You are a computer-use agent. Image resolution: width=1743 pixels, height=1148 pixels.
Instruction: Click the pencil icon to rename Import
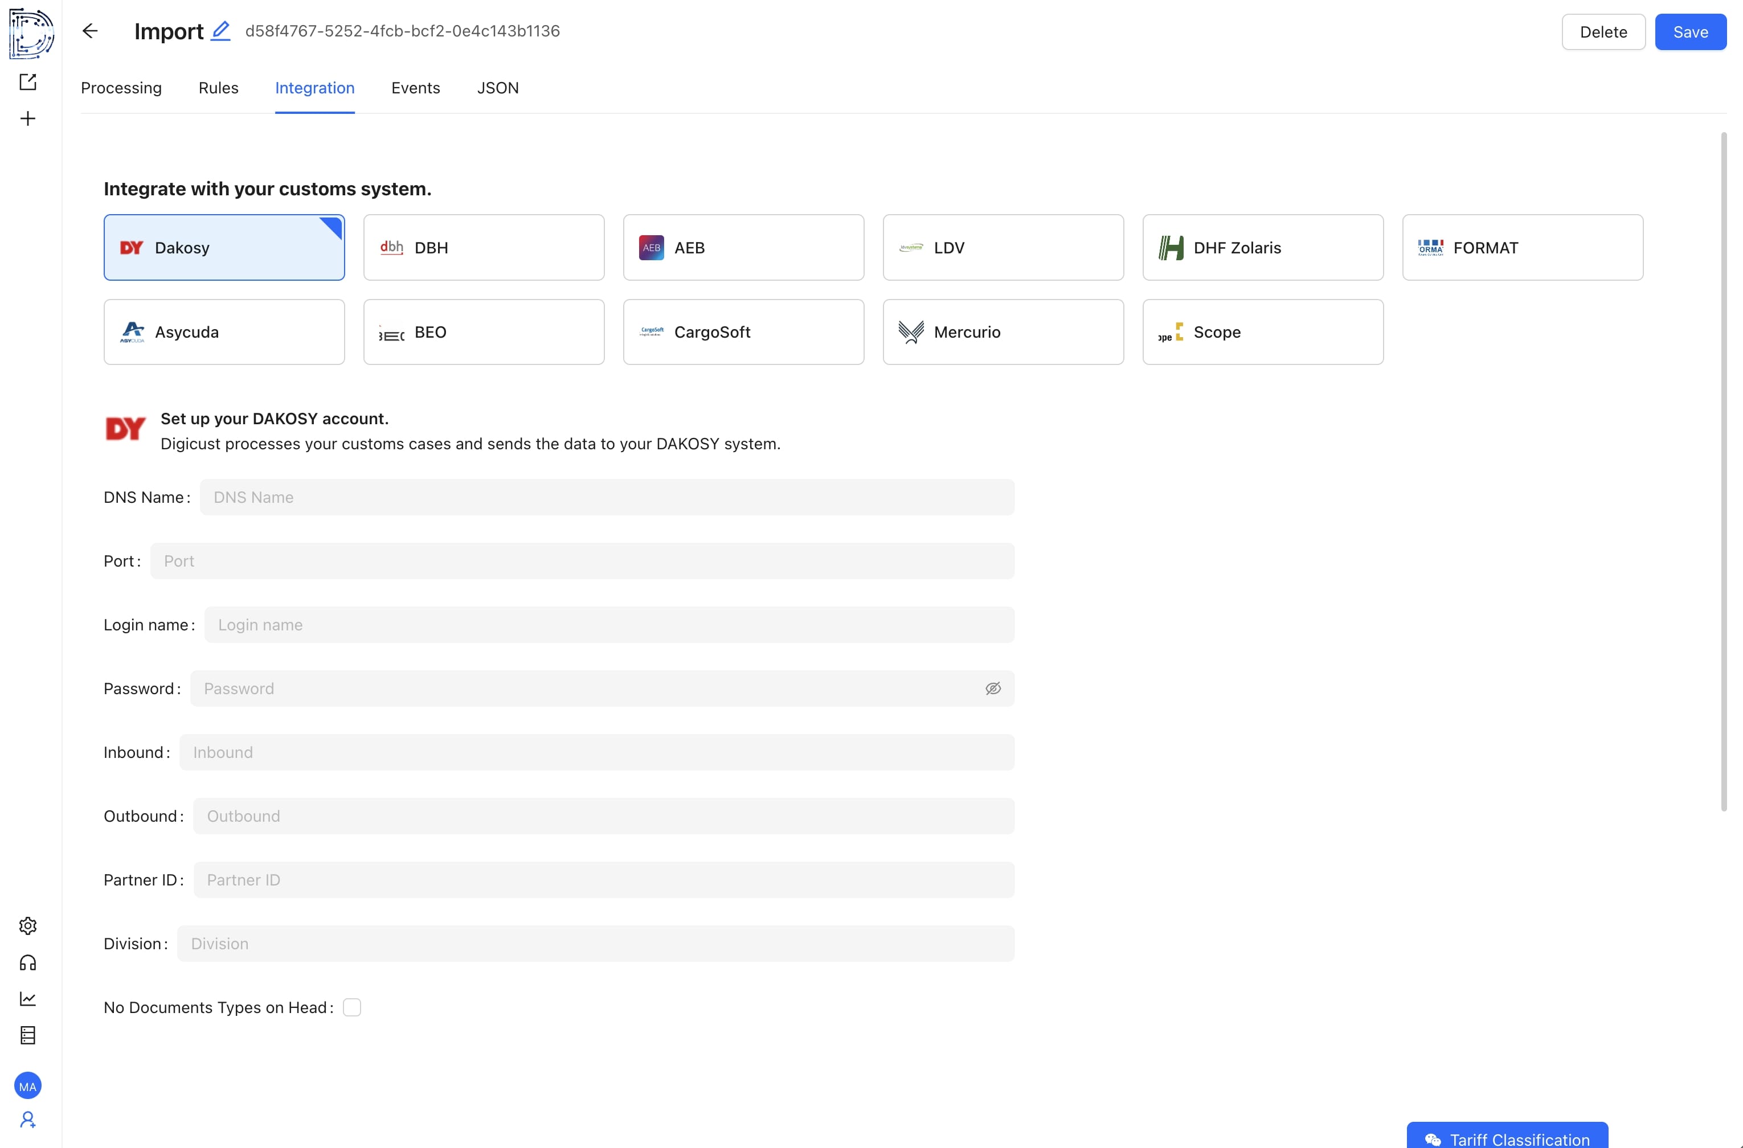[x=220, y=31]
